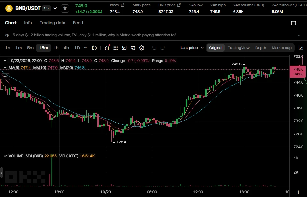Image resolution: width=307 pixels, height=197 pixels.
Task: Show the Market cap chart view
Action: point(282,48)
